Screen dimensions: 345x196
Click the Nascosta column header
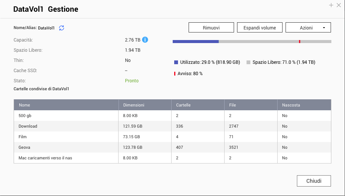[291, 105]
